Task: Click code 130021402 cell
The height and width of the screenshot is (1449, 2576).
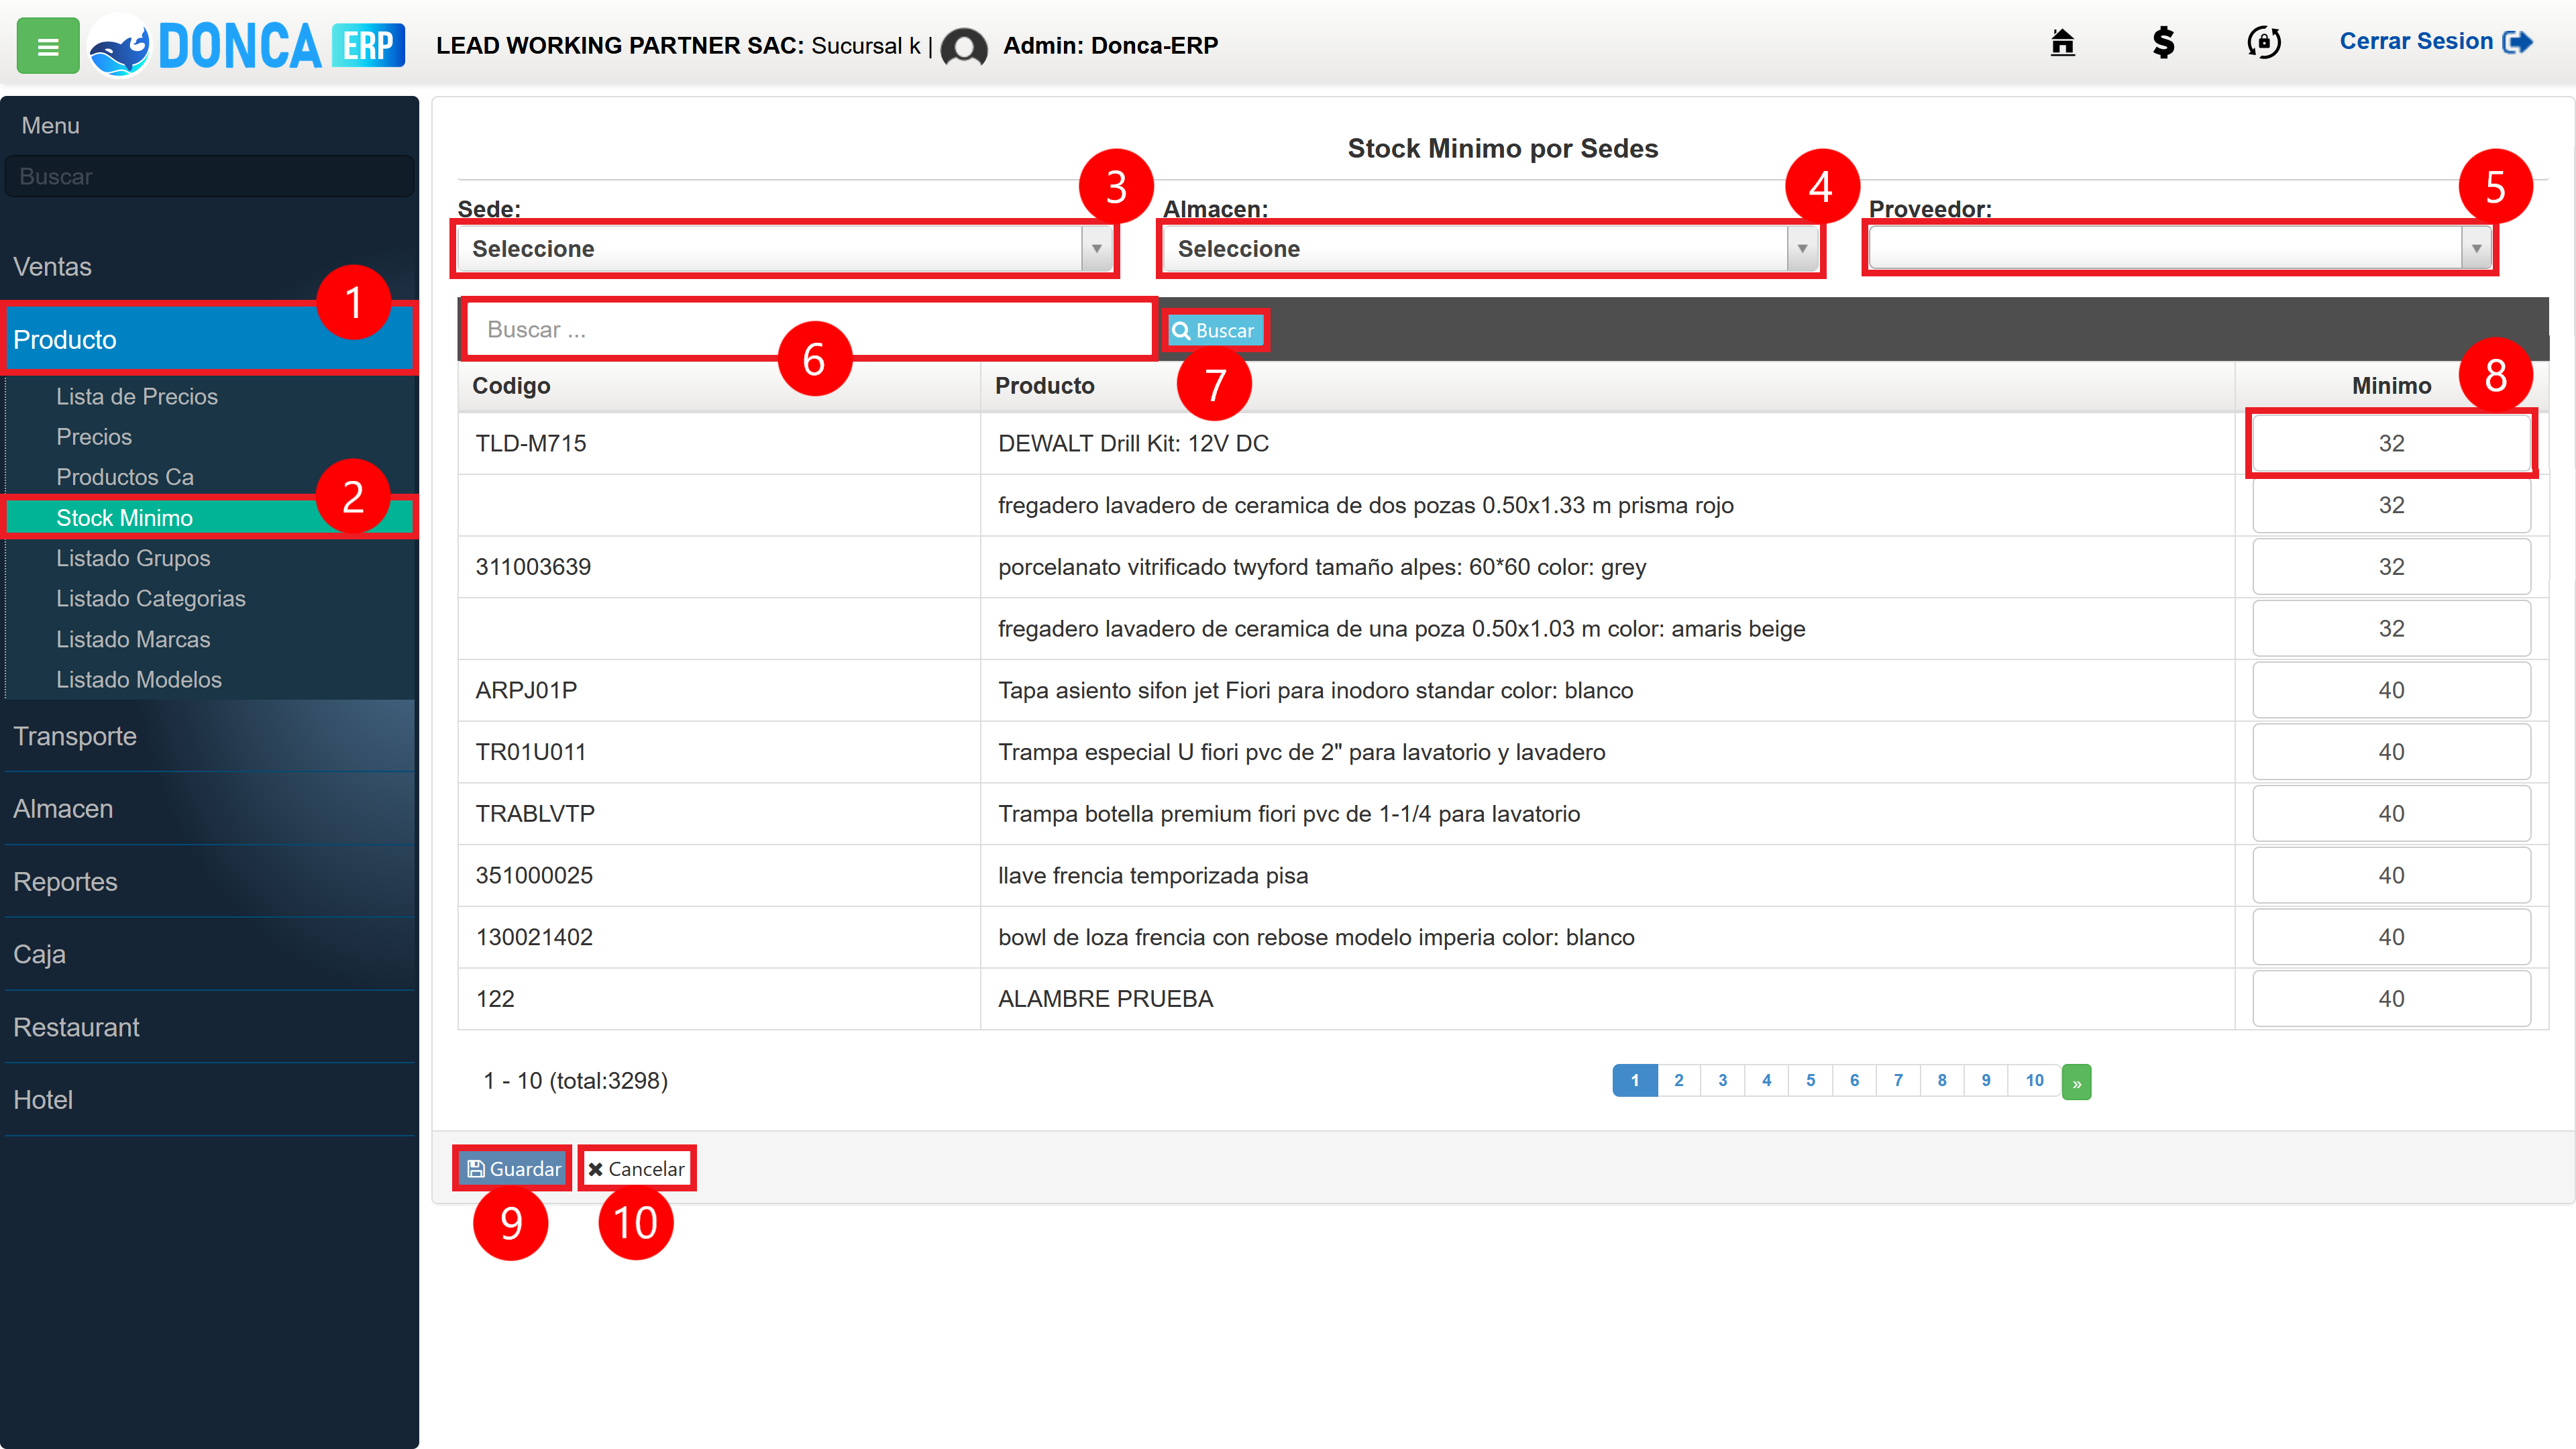Action: 719,937
